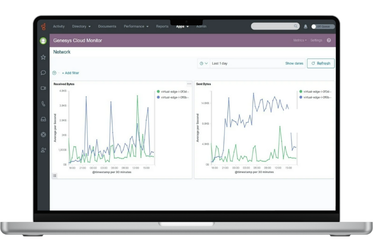The height and width of the screenshot is (248, 373).
Task: Expand the Directory menu
Action: (x=81, y=27)
